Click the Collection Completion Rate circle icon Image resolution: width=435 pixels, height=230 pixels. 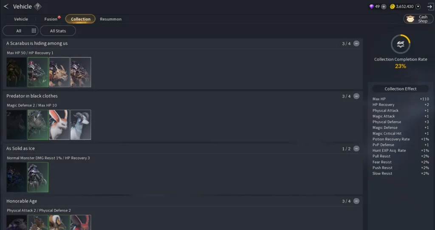coord(400,44)
